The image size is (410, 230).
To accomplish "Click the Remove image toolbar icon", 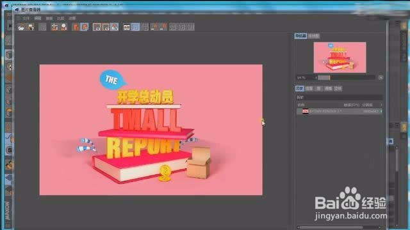I will pyautogui.click(x=54, y=27).
